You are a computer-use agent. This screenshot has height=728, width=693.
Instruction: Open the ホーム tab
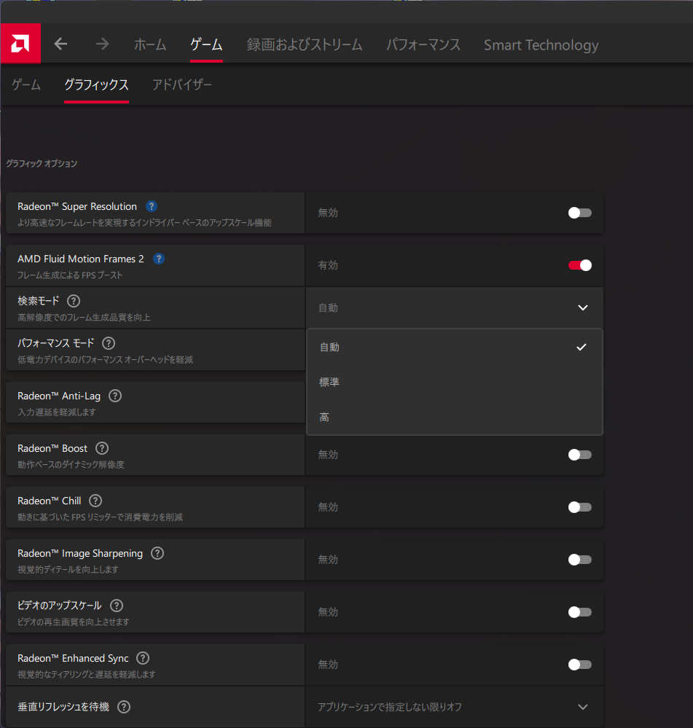[150, 44]
